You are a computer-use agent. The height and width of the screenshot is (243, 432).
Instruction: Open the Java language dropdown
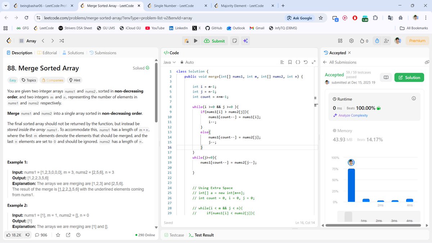tap(170, 62)
